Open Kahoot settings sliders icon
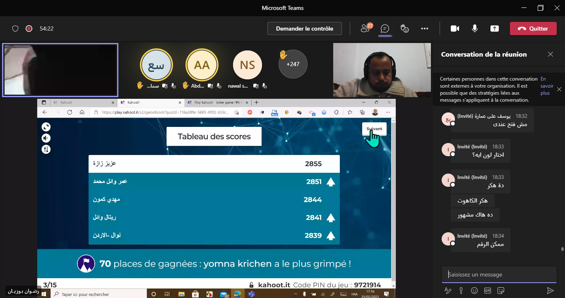 click(46, 149)
